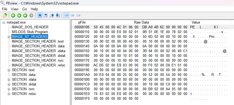This screenshot has height=105, width=234.
Task: Select row at offset 00000180
Action: coord(153,65)
